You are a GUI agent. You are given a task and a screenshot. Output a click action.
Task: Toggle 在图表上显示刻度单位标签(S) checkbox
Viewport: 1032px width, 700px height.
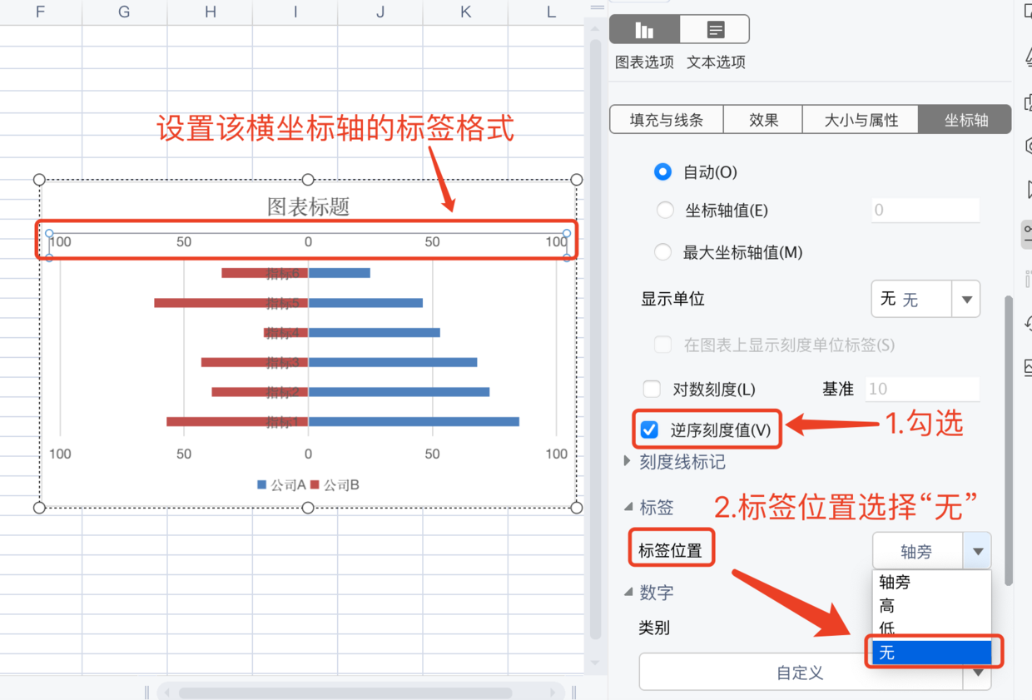tap(662, 345)
